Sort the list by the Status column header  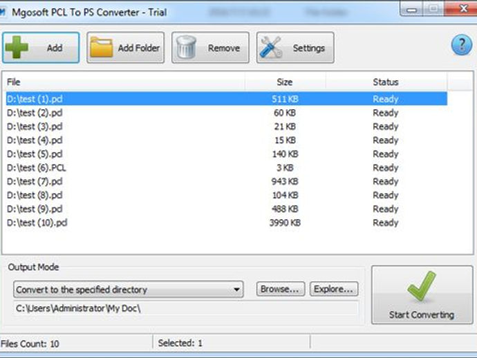click(x=386, y=82)
